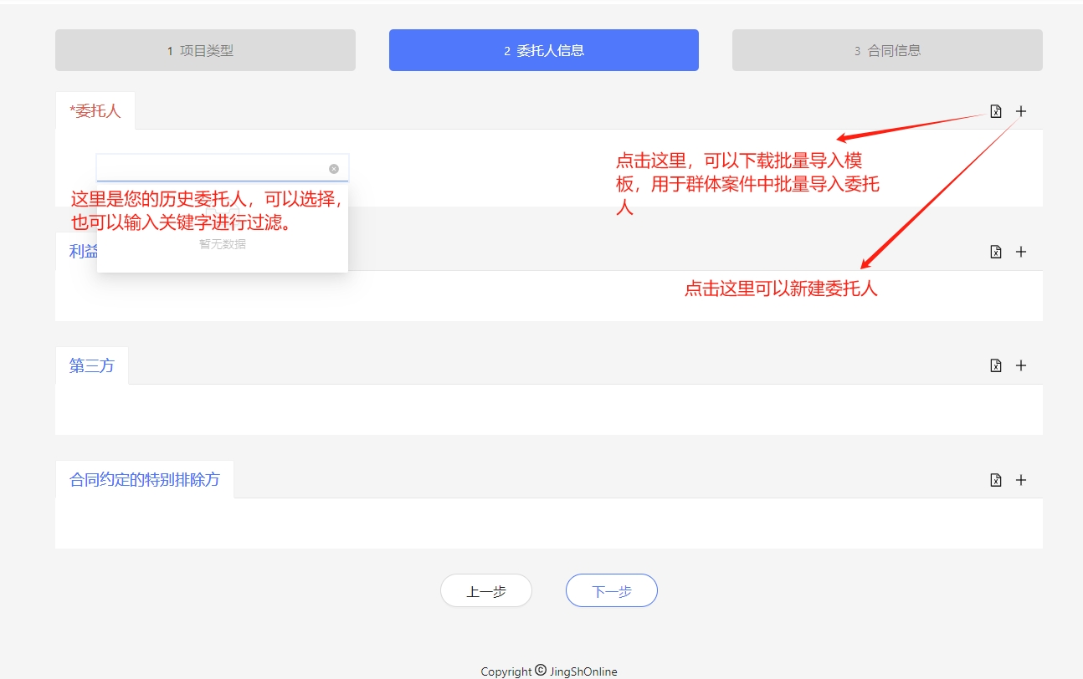Jump to step 3 合同信息
Viewport: 1083px width, 679px height.
pos(887,50)
